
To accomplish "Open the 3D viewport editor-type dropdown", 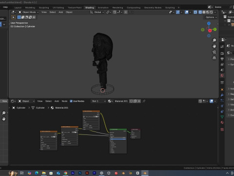I will coord(14,12).
